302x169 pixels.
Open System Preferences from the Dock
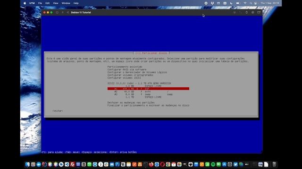(230, 164)
